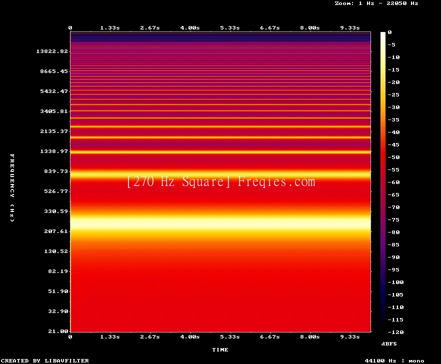Screen dimensions: 441x364
Task: Click the -40 dBFS scale value
Action: click(393, 132)
